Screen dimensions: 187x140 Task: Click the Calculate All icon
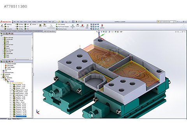point(72,26)
